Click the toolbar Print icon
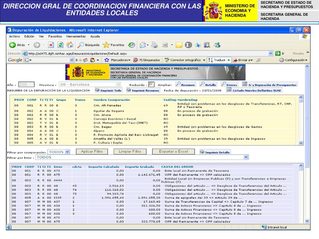 tap(155, 45)
